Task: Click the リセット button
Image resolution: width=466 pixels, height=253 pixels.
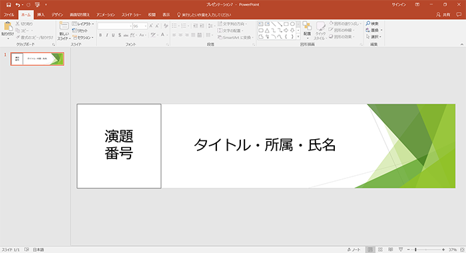Action: point(80,31)
